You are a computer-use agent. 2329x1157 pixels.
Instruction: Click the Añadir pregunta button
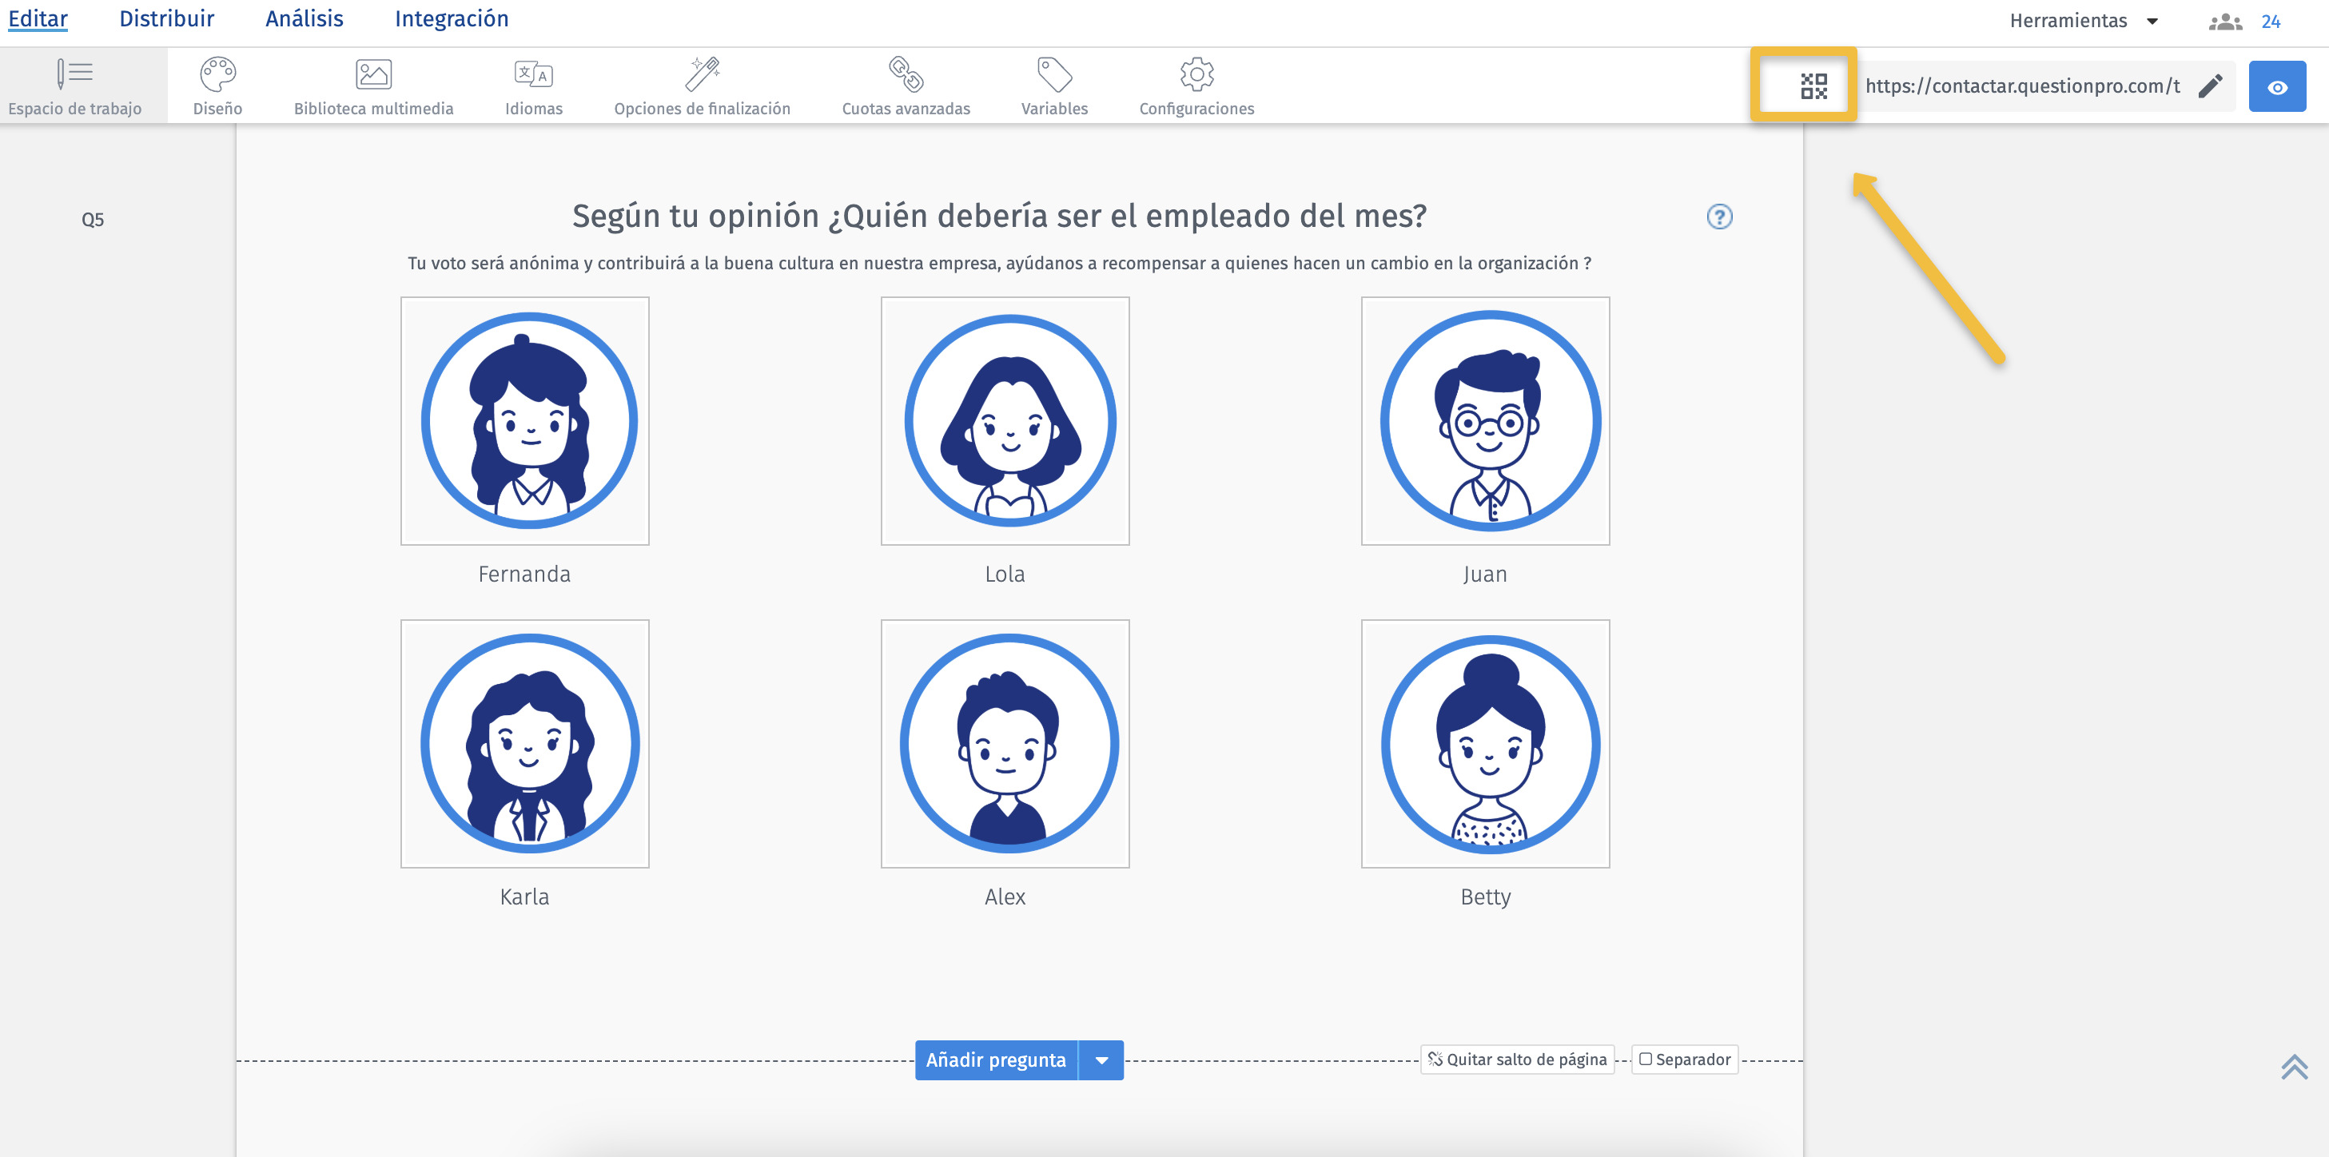coord(995,1060)
